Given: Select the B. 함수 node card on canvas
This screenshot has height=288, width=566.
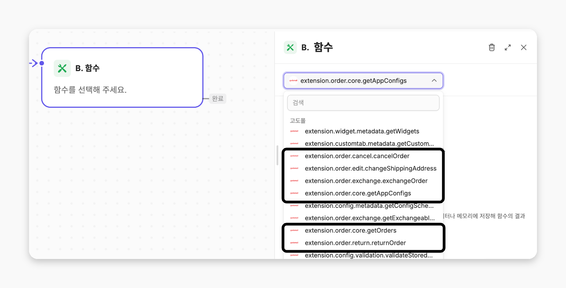Looking at the screenshot, I should pyautogui.click(x=122, y=77).
